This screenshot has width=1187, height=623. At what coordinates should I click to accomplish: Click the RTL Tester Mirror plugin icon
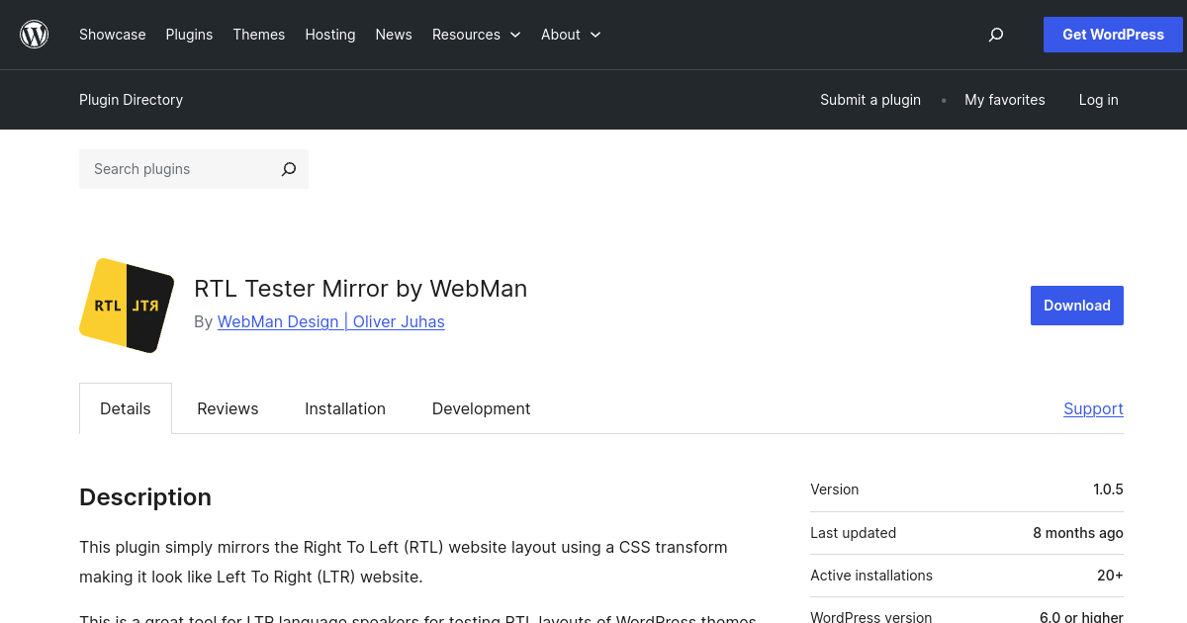click(x=127, y=306)
